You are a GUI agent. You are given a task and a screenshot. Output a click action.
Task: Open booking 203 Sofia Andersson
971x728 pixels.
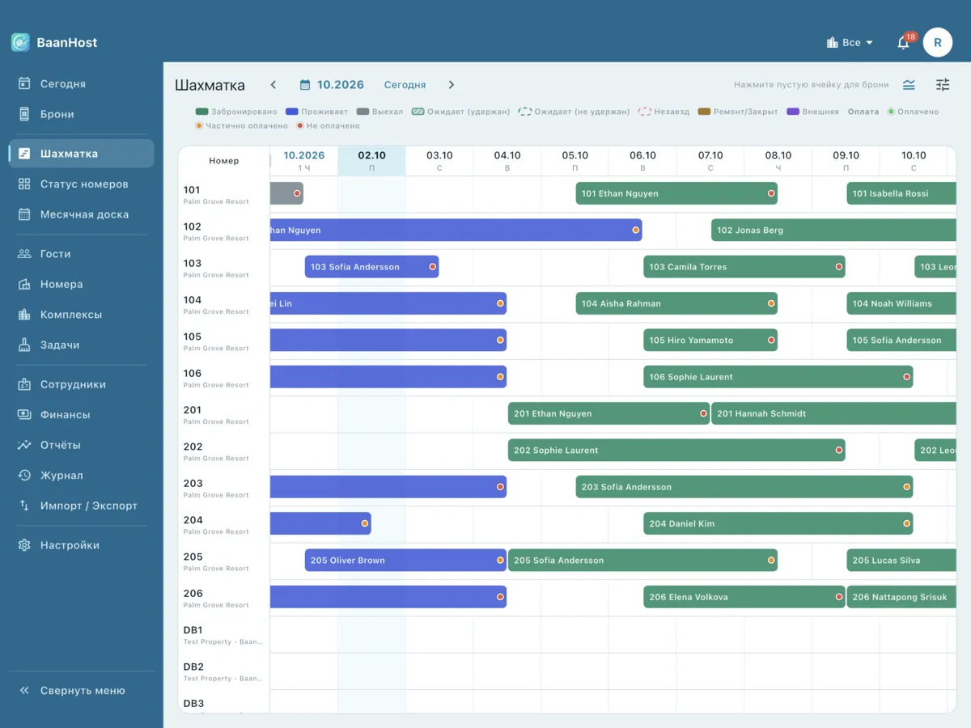coord(744,487)
